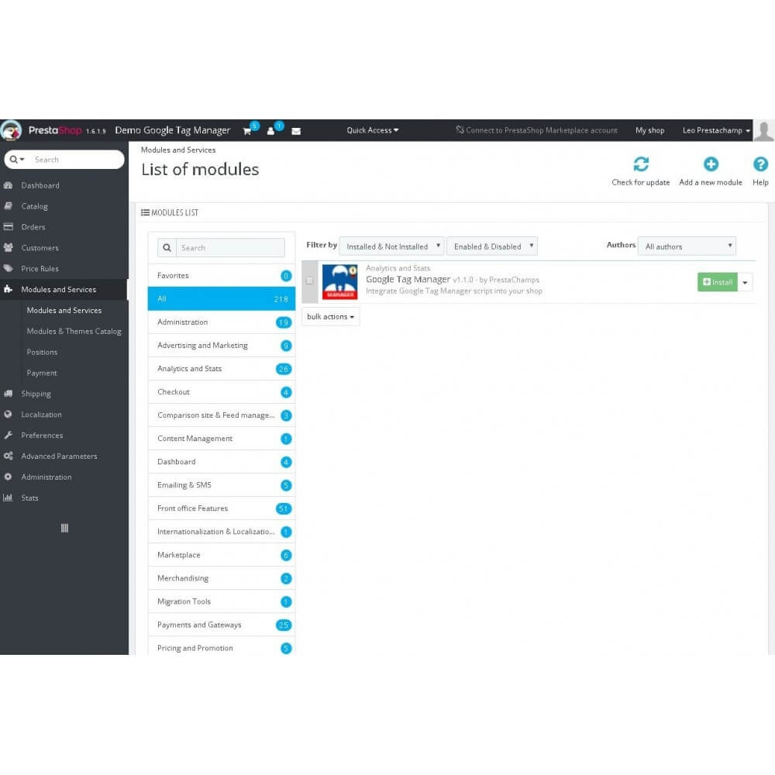The width and height of the screenshot is (775, 775).
Task: Select Emailing & SMS category
Action: 222,485
